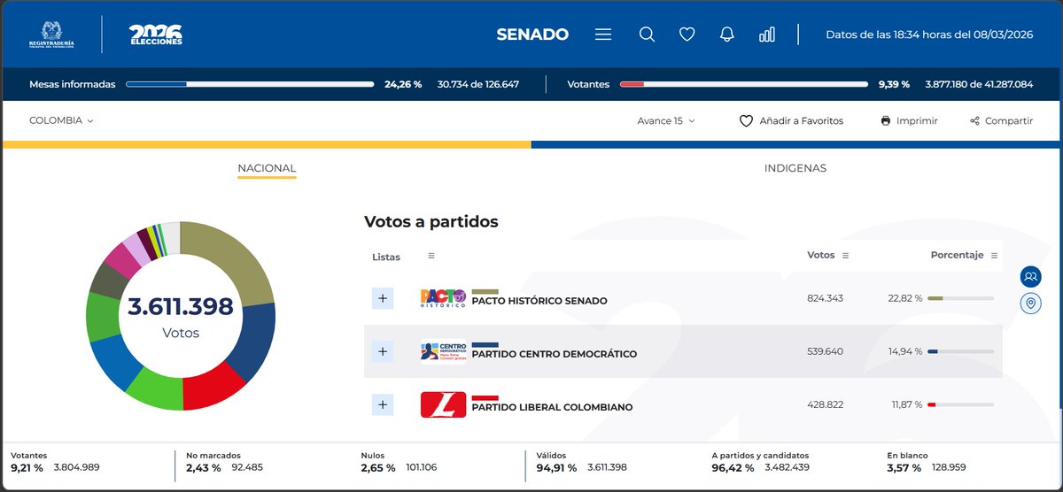Open the bar chart statistics icon
Screen dimensions: 1063x492
767,35
